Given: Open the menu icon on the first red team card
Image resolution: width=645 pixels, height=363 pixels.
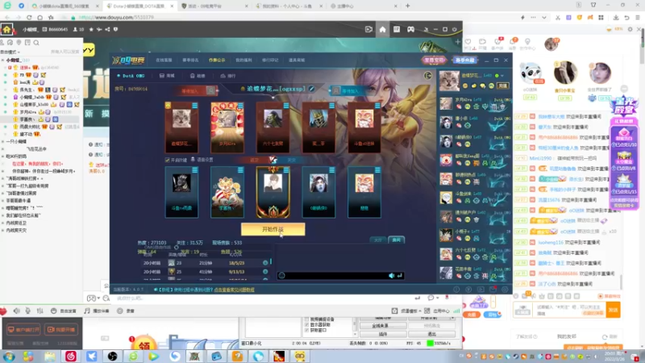Looking at the screenshot, I should [194, 106].
